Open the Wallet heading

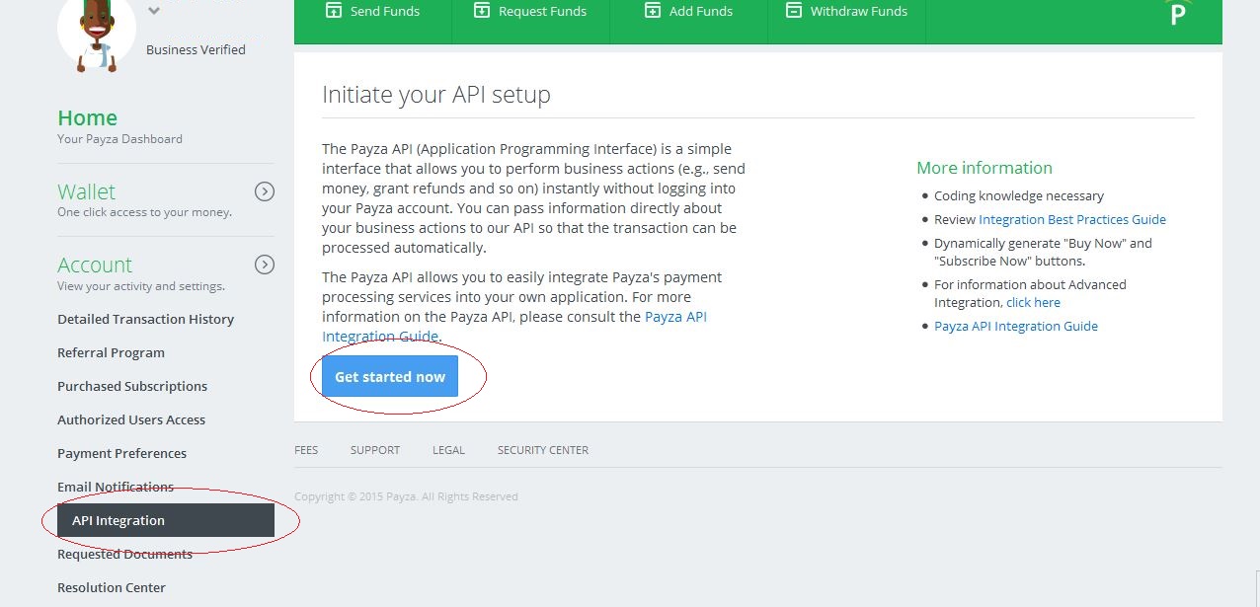86,191
